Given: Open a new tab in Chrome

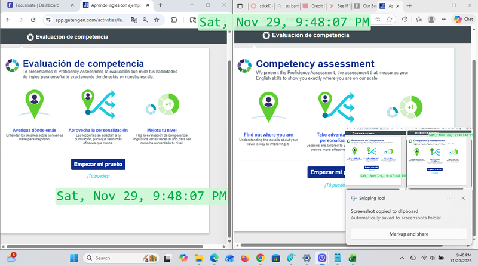Looking at the screenshot, I should (161, 6).
